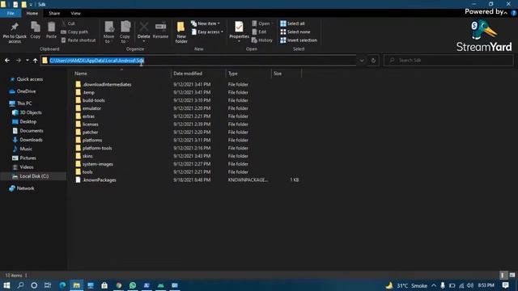Pin the folder to Quick access
The height and width of the screenshot is (291, 518).
(x=15, y=32)
